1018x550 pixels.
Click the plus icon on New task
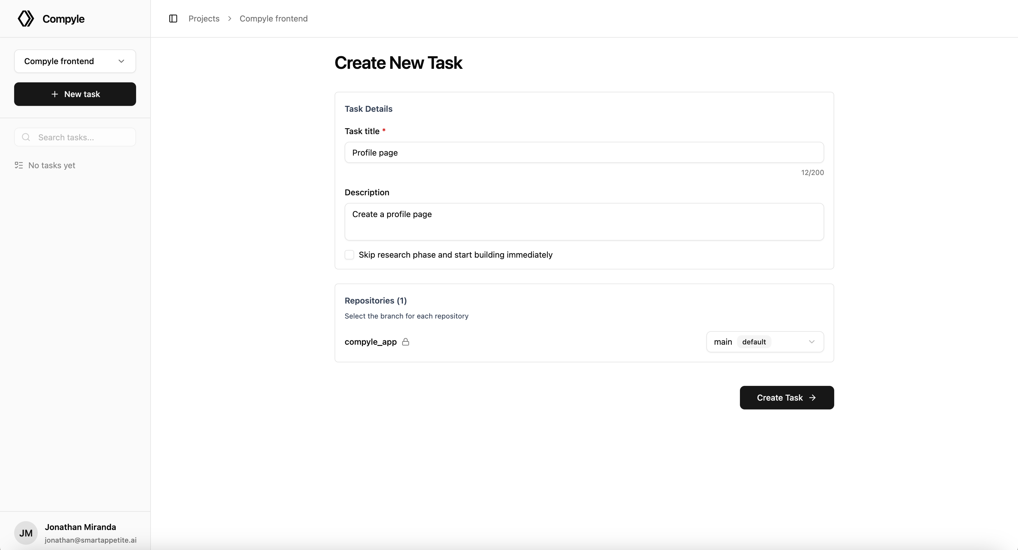point(55,94)
